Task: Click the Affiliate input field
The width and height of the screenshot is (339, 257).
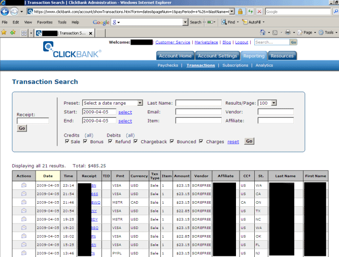Action: coord(276,120)
